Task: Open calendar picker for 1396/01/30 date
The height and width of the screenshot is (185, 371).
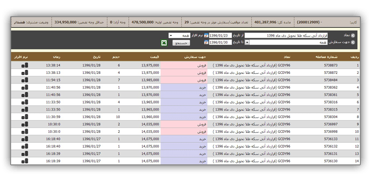Action: click(206, 42)
